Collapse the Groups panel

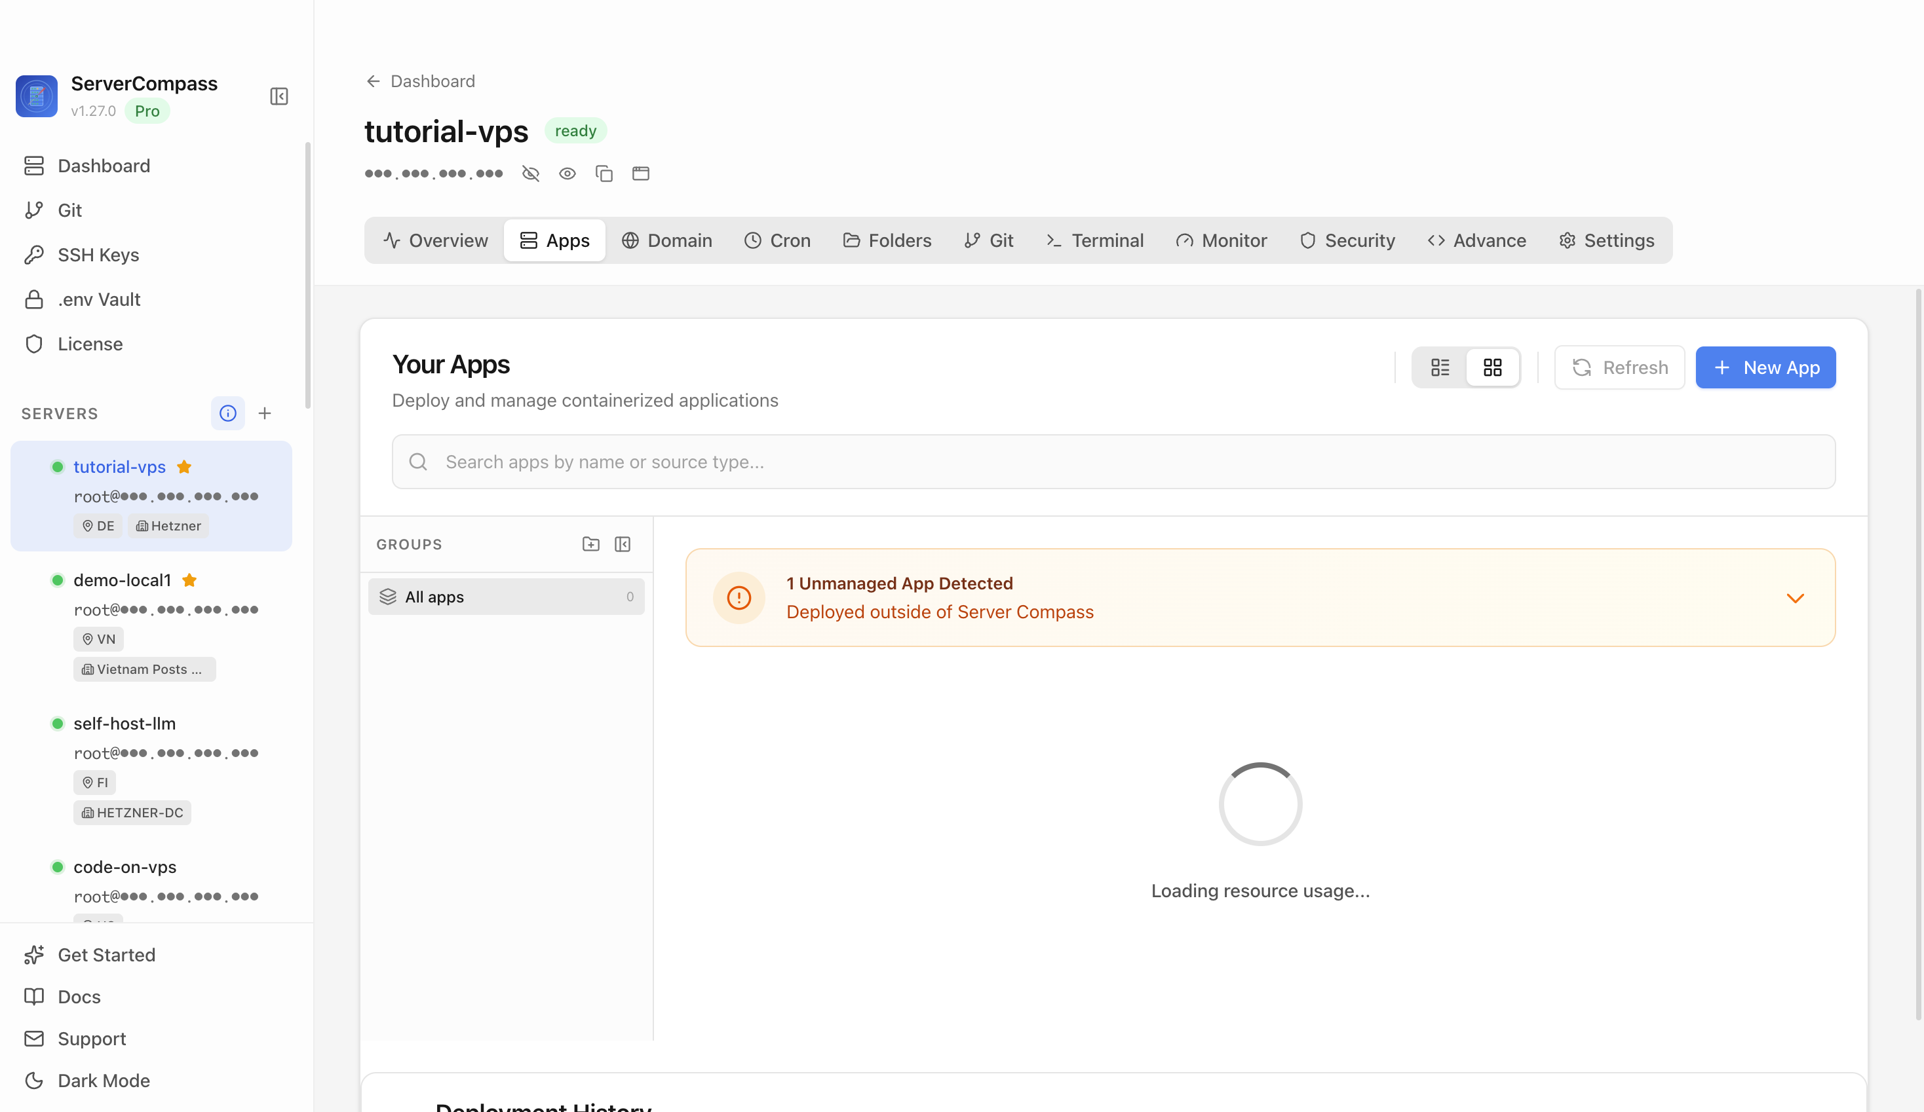pyautogui.click(x=623, y=544)
